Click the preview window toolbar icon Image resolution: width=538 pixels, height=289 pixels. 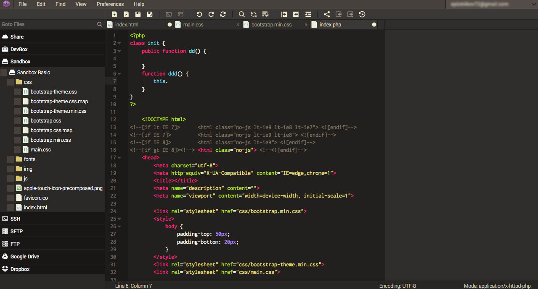point(180,14)
